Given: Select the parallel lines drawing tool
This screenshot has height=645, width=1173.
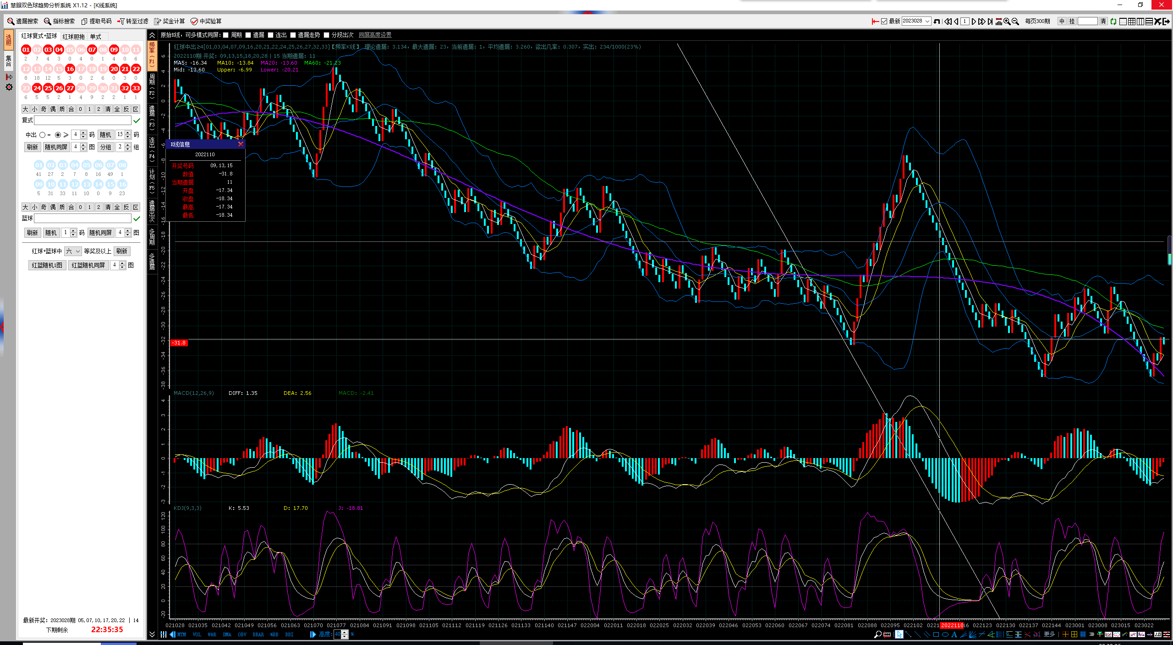Looking at the screenshot, I should tap(927, 634).
